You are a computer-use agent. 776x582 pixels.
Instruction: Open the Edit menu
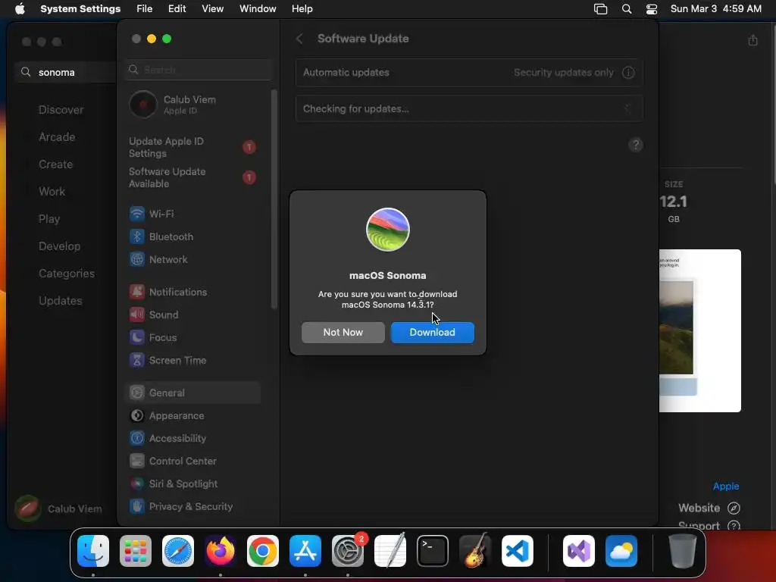(177, 9)
